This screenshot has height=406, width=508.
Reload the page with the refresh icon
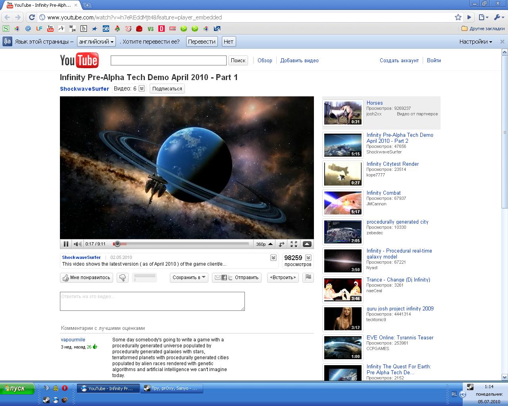coord(32,17)
